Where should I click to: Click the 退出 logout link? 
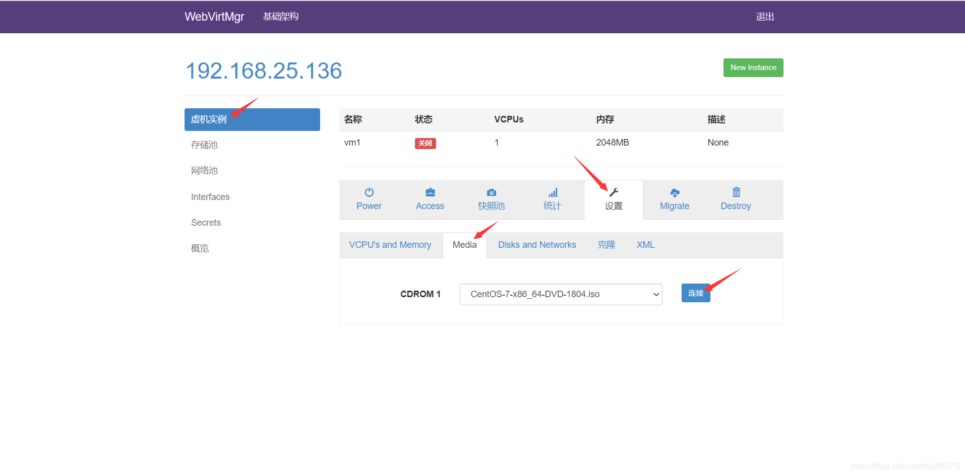pos(765,17)
